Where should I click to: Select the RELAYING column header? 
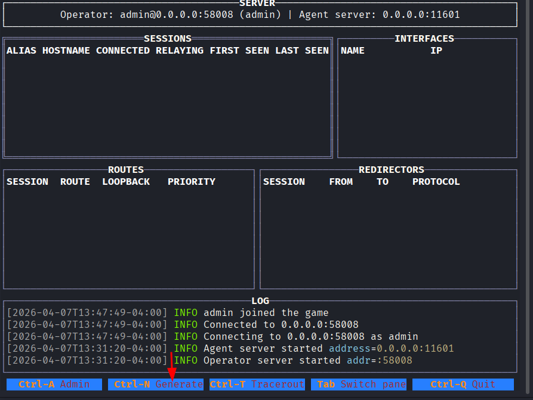tap(180, 51)
